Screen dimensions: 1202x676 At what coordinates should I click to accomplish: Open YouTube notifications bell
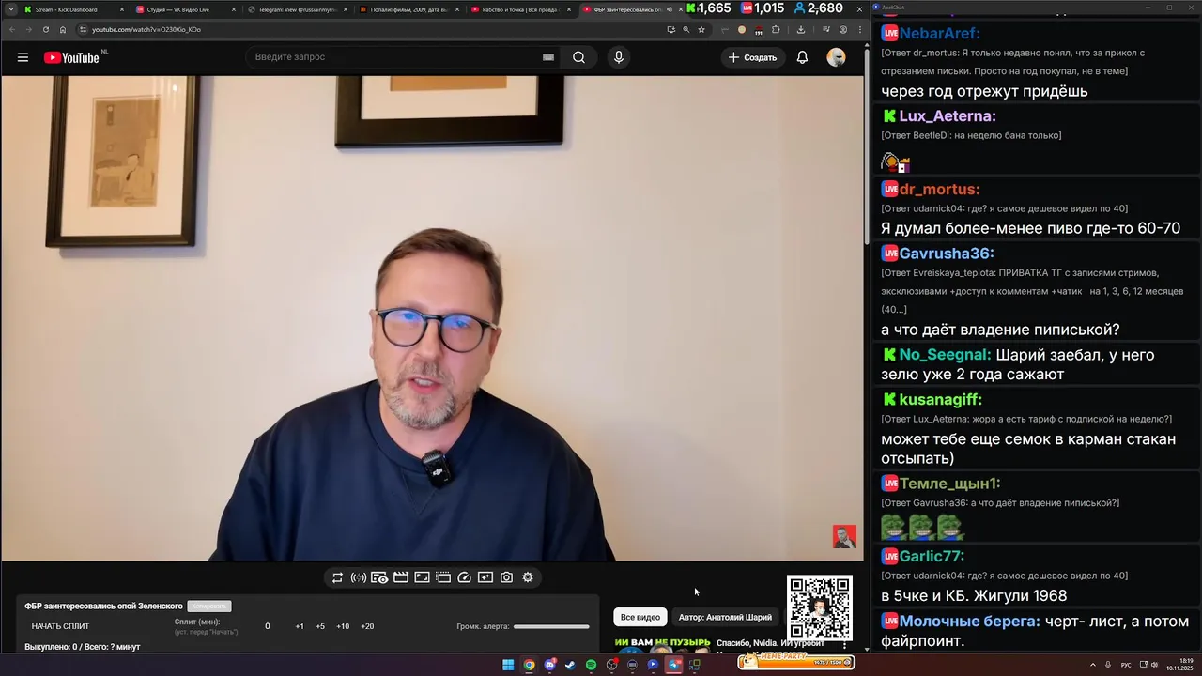802,57
